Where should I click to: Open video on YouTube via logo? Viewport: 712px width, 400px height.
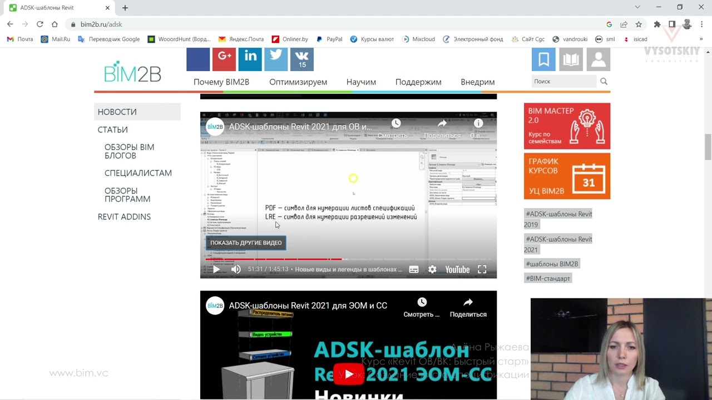click(457, 269)
